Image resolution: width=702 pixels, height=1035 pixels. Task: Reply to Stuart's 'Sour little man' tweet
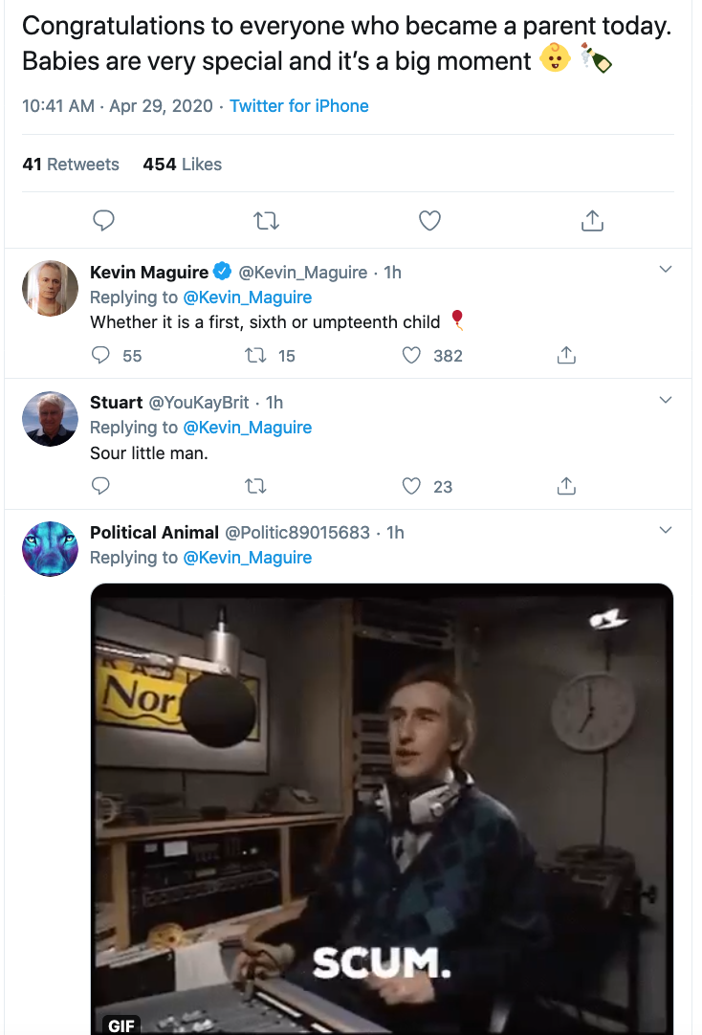(x=101, y=486)
